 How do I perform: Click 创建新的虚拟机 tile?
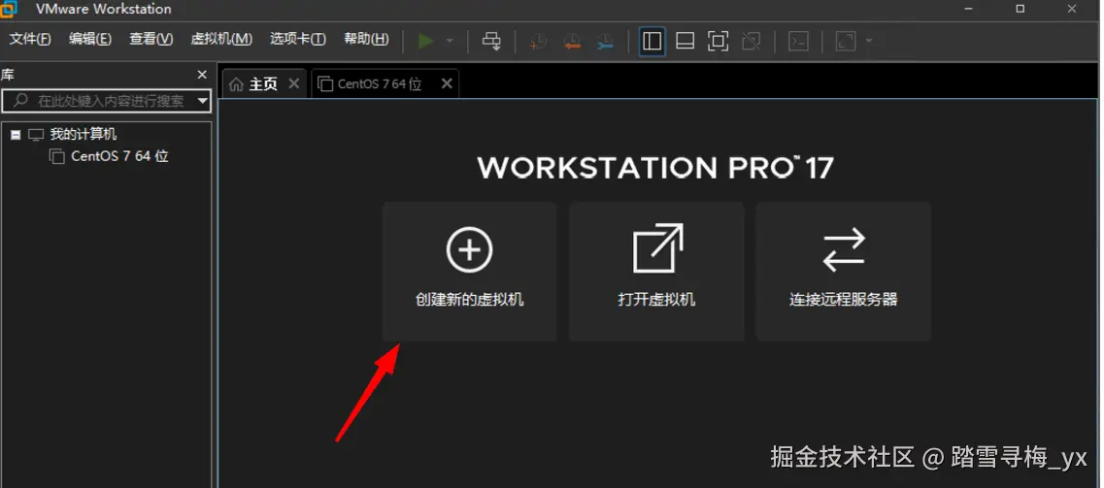pyautogui.click(x=470, y=272)
